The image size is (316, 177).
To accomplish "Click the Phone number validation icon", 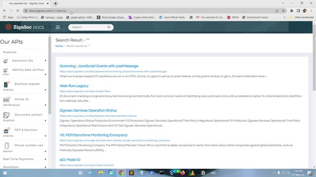I will (x=7, y=146).
